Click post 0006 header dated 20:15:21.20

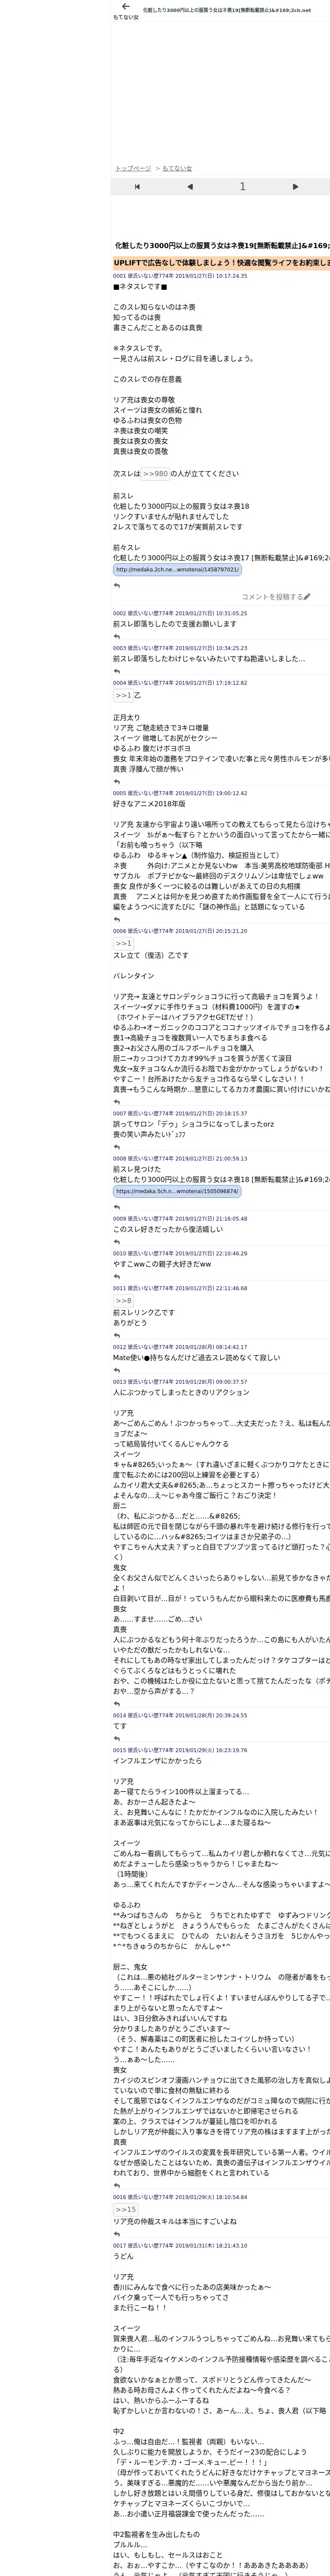coord(180,931)
